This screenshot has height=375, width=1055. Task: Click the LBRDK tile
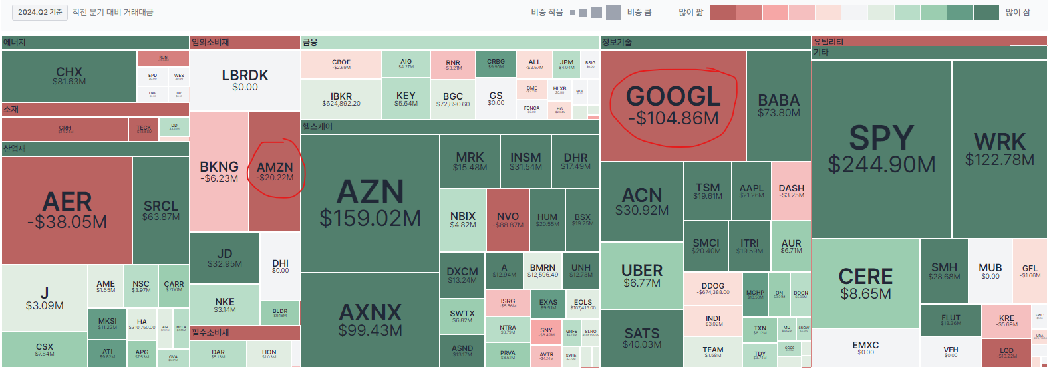point(245,80)
